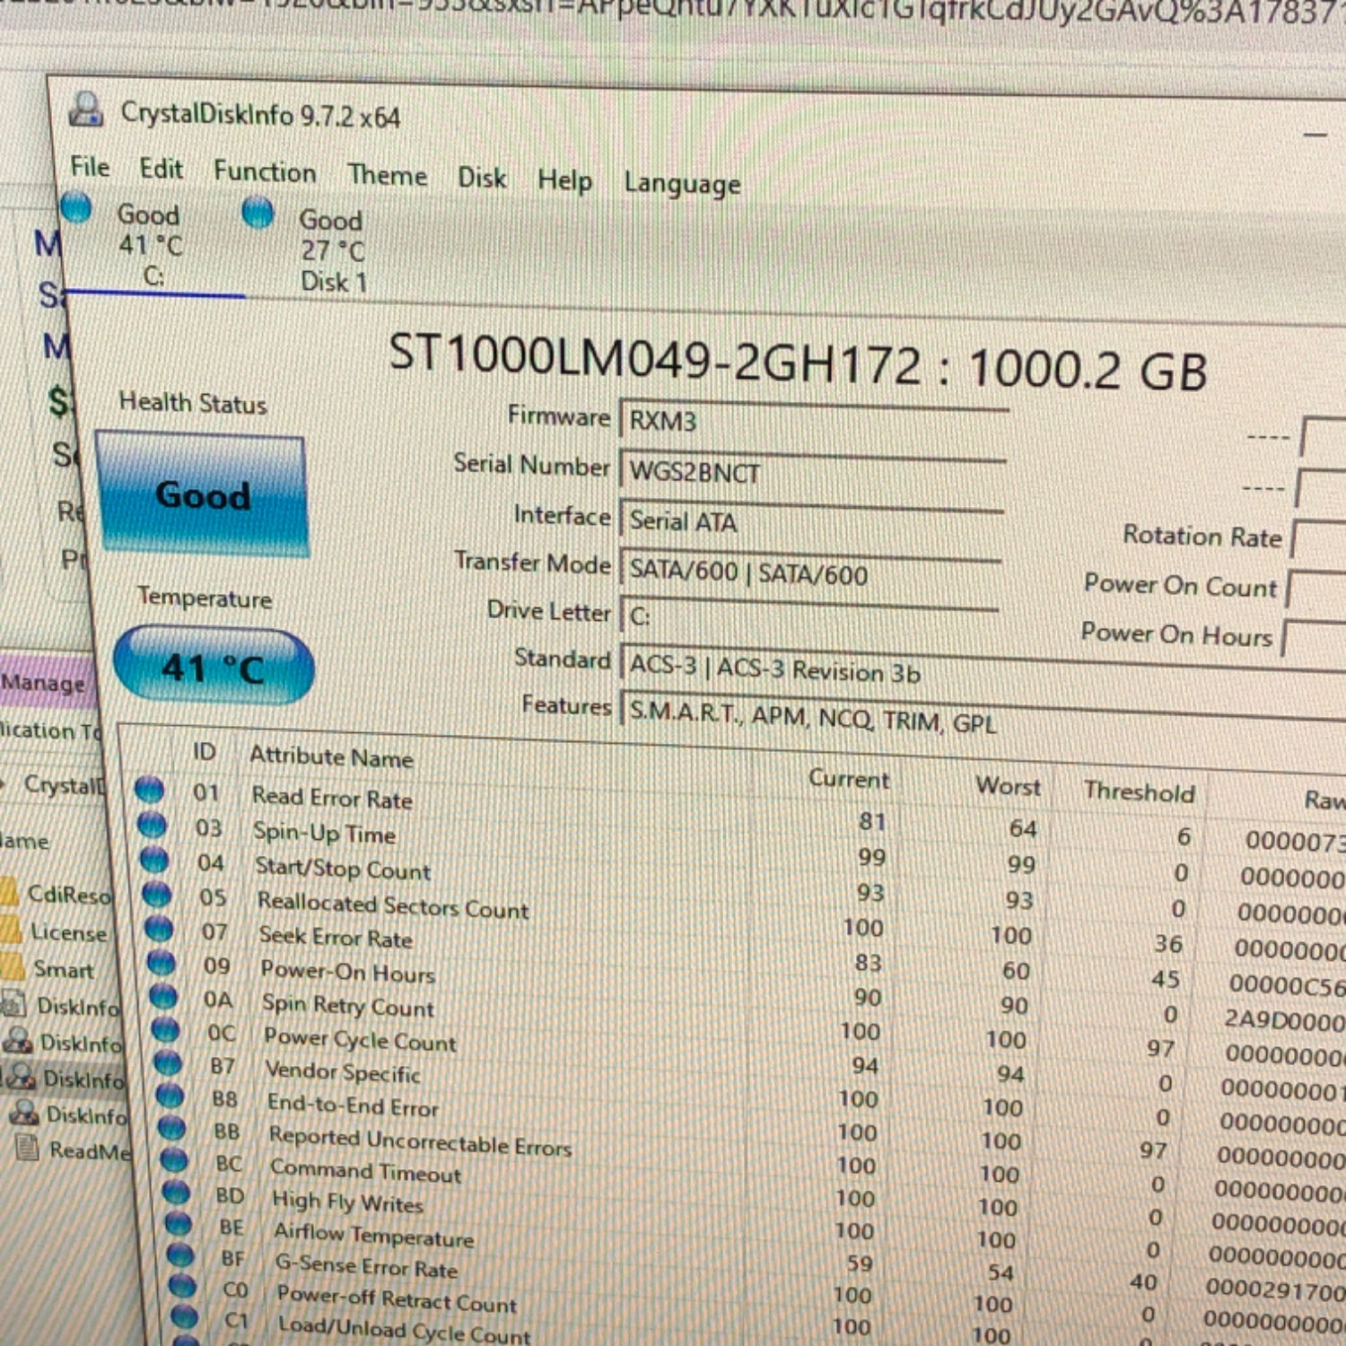
Task: Open the Function menu
Action: pos(265,171)
